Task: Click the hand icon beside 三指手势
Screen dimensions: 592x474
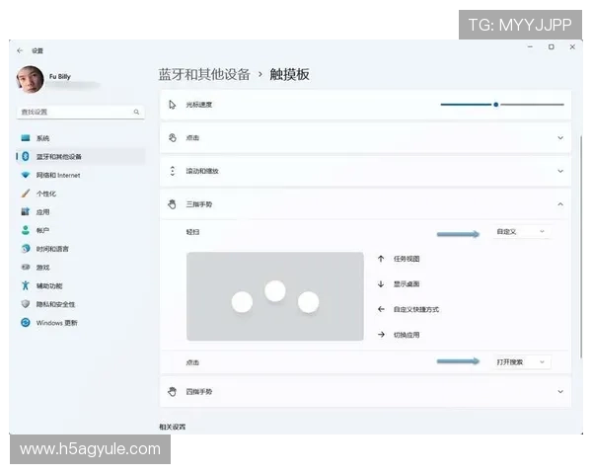Action: [x=172, y=204]
